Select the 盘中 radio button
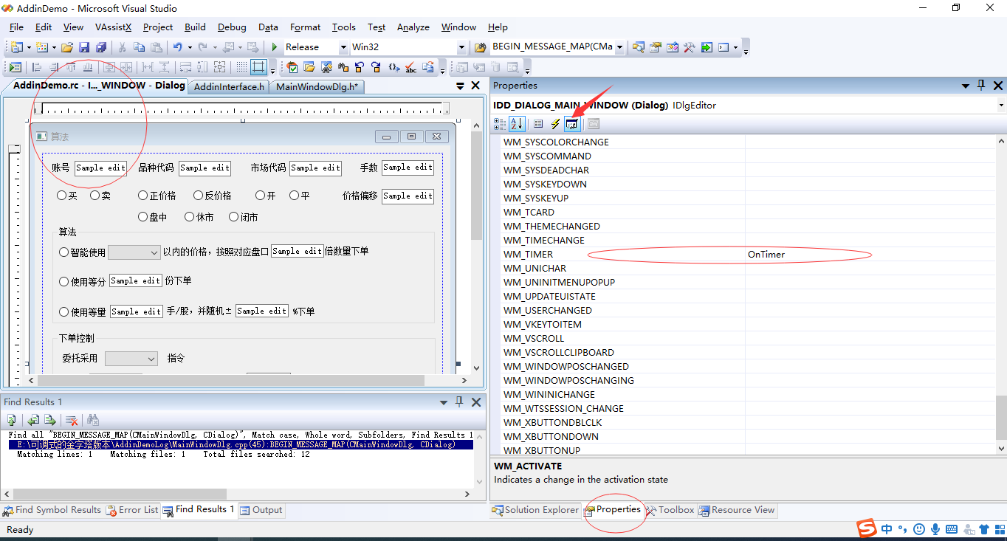The height and width of the screenshot is (541, 1007). (143, 217)
